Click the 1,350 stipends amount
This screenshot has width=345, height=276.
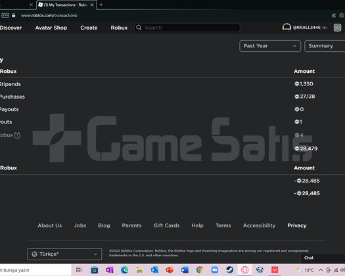[x=304, y=84]
